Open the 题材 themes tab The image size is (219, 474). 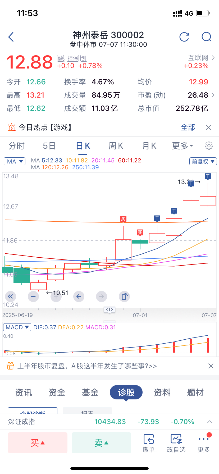click(195, 393)
